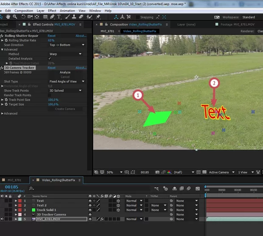
Task: Open the Animation menu
Action: [67, 11]
